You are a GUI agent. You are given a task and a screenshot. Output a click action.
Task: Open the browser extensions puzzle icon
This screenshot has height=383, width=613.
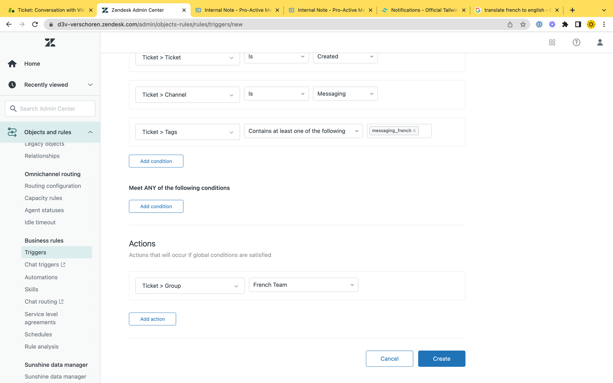pos(565,25)
